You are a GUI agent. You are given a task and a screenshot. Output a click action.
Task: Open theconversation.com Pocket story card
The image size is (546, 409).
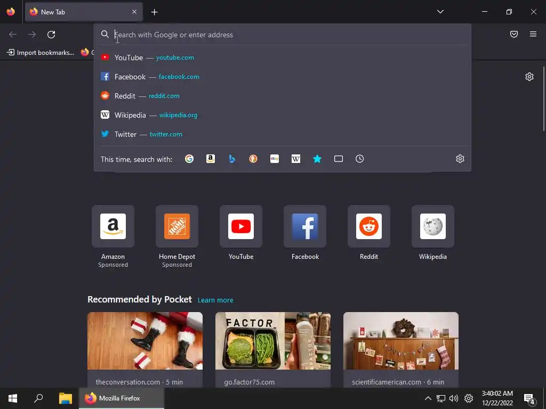click(x=145, y=350)
